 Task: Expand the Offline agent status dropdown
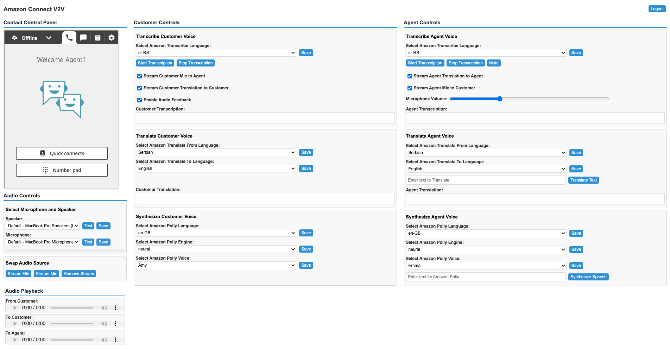coord(49,38)
